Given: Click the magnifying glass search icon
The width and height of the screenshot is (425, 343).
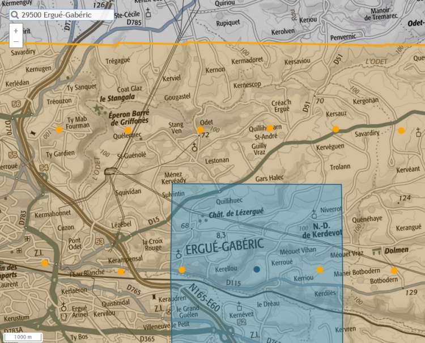Looking at the screenshot, I should pos(14,15).
